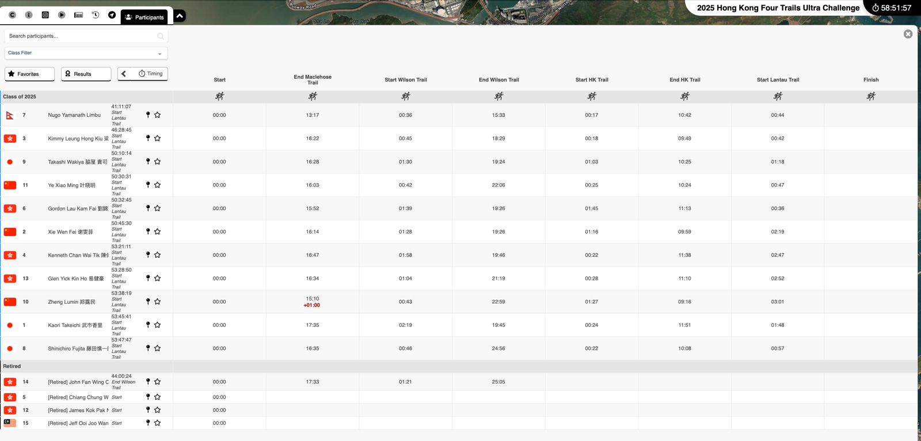Click 'Start Wilson Trail' column header
Screen dimensions: 921x441
coord(406,80)
